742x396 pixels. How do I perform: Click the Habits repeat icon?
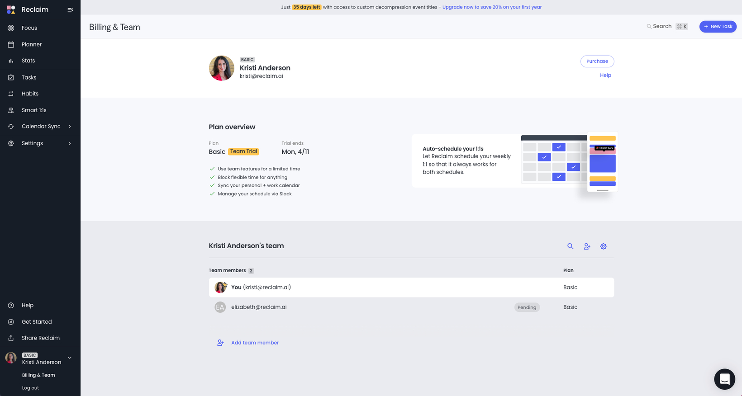tap(11, 94)
